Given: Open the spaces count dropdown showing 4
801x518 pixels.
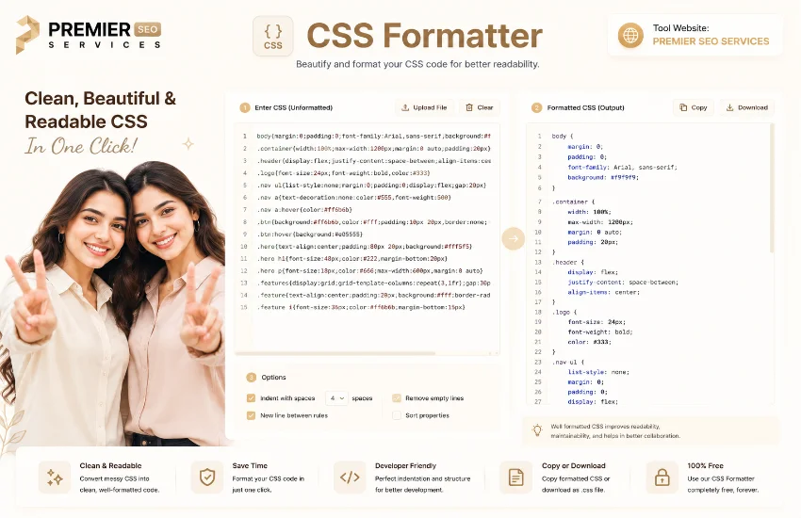Looking at the screenshot, I should [336, 398].
